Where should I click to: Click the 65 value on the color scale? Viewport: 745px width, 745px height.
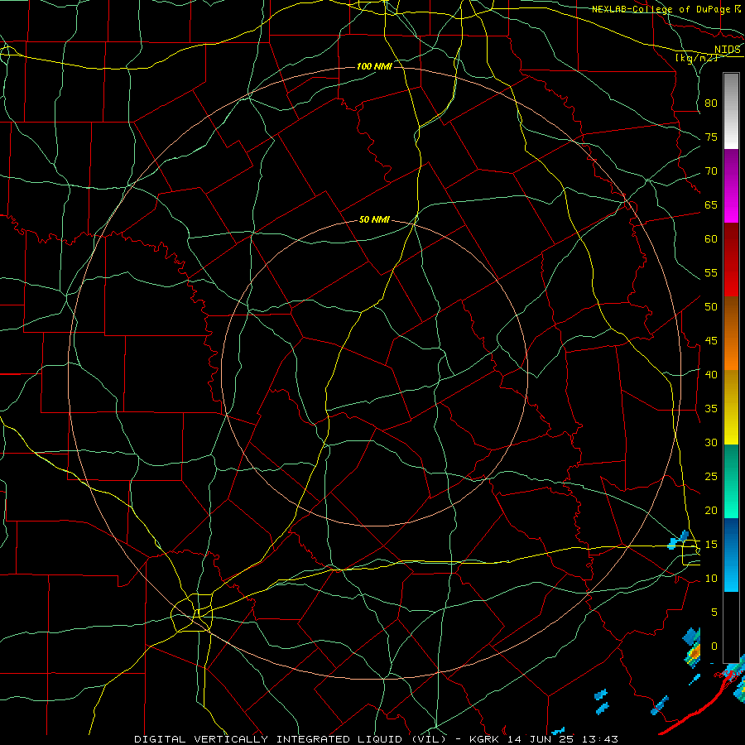point(711,205)
